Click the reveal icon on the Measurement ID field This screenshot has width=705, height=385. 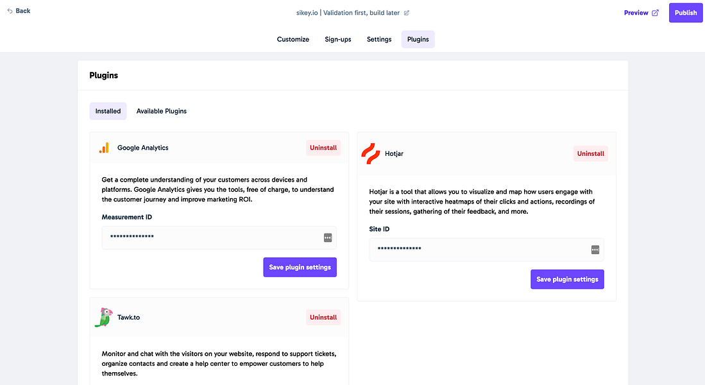tap(328, 237)
